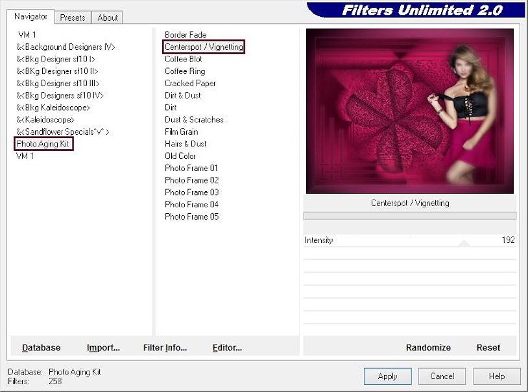
Task: Choose the Photo Frame 02 filter
Action: click(191, 180)
